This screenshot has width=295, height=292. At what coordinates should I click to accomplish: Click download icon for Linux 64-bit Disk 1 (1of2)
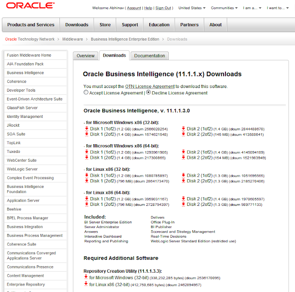coord(87,199)
